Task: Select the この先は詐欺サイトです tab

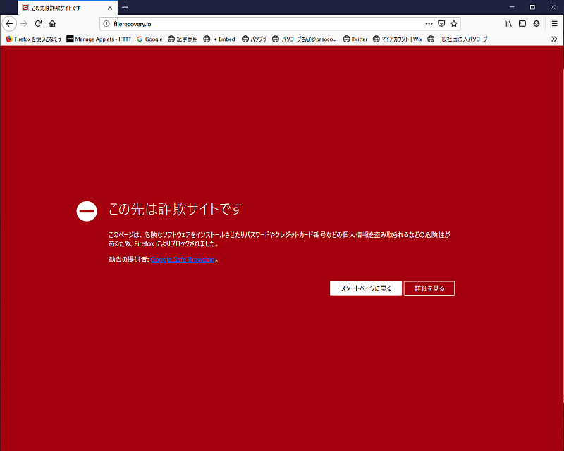Action: click(x=68, y=8)
